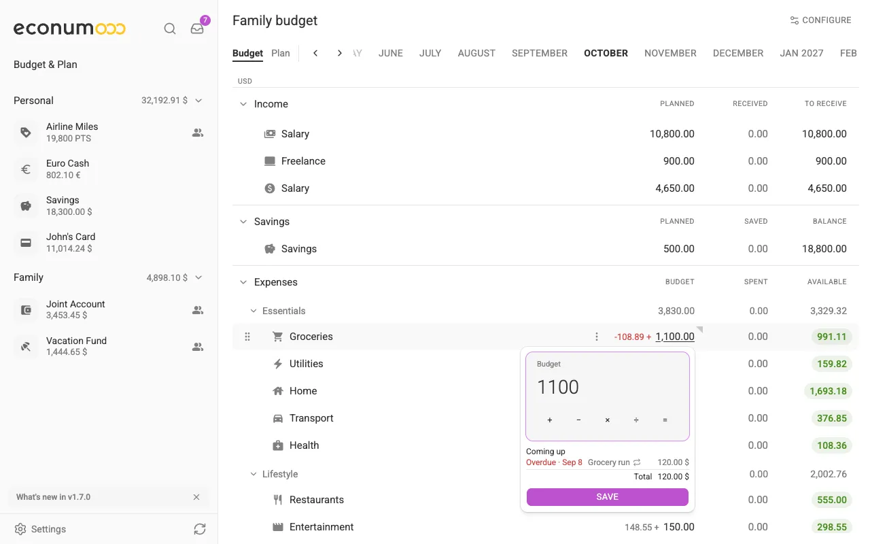Image resolution: width=870 pixels, height=544 pixels.
Task: Open the inbox with 7 notifications
Action: point(197,29)
